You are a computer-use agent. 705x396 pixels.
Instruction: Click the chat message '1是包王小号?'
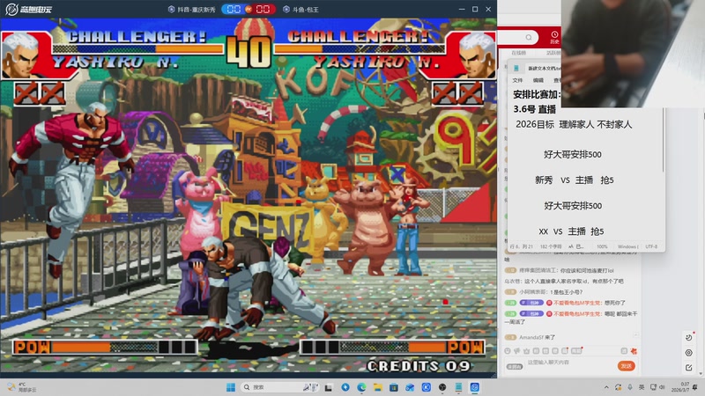click(567, 292)
